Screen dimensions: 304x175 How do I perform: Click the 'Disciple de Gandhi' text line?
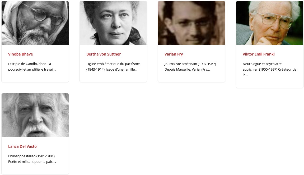point(30,64)
